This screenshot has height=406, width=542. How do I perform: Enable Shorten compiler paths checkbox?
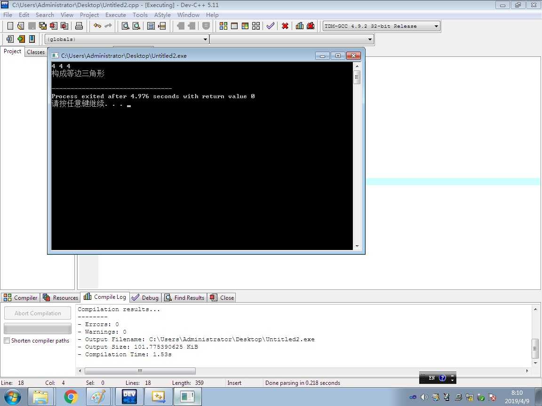pos(7,340)
